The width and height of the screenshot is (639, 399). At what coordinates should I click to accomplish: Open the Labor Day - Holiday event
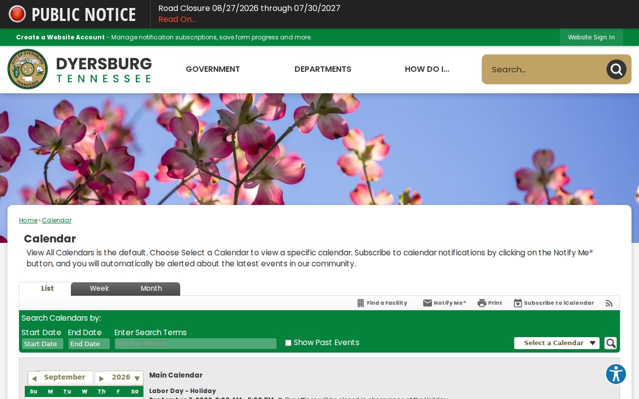click(183, 391)
